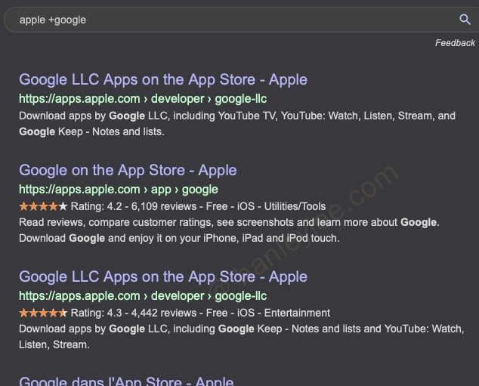Image resolution: width=479 pixels, height=386 pixels.
Task: Click the first apps.apple.com developer google-llc URL
Action: coord(143,99)
